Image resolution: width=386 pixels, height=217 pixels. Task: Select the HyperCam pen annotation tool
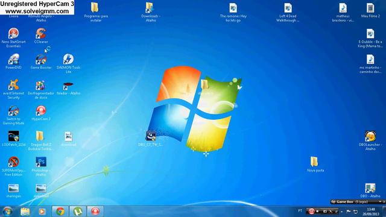pos(331,212)
